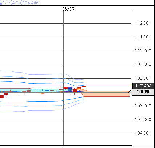Click the 110.000 price axis label

(143, 50)
